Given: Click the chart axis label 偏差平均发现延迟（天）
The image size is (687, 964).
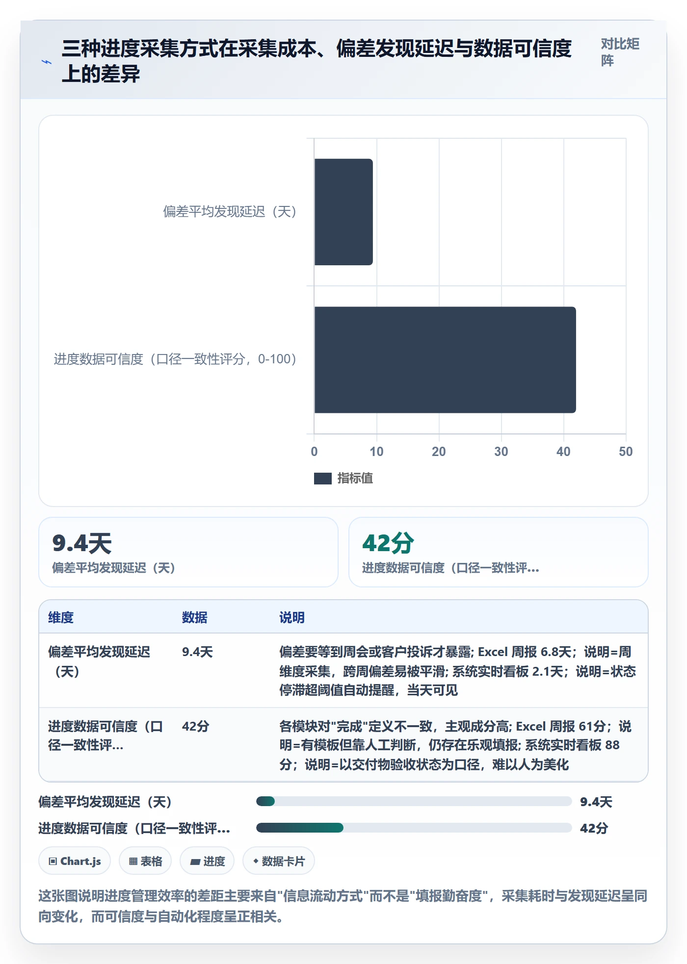Looking at the screenshot, I should [x=230, y=211].
